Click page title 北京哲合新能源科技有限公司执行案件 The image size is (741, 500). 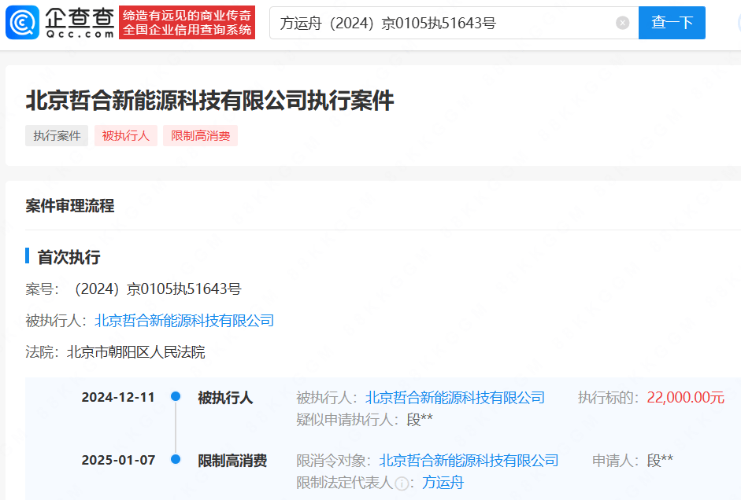pos(209,101)
